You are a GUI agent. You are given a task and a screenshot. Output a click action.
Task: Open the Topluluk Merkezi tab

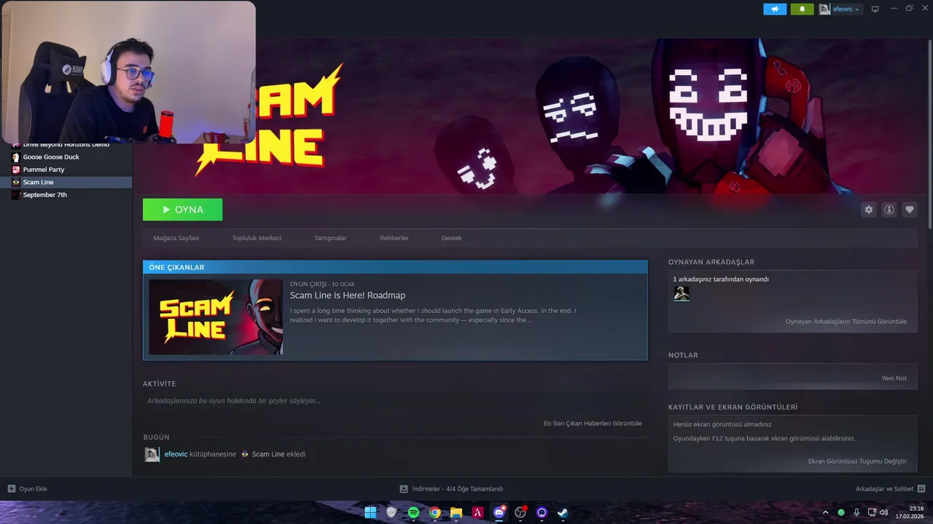tap(257, 238)
